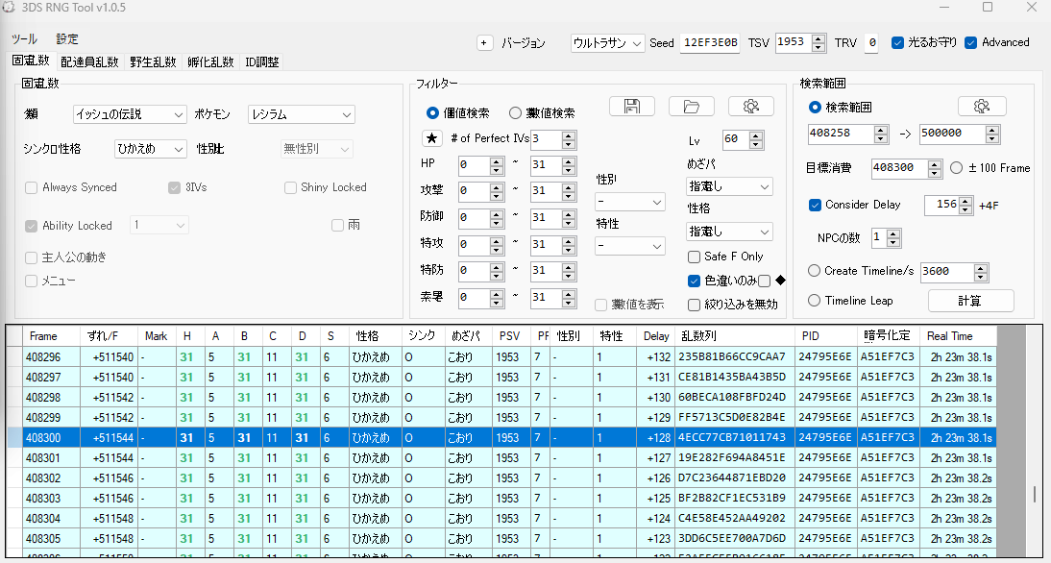Screen dimensions: 1051x563
Task: Click the 乱数列 column header
Action: 735,336
